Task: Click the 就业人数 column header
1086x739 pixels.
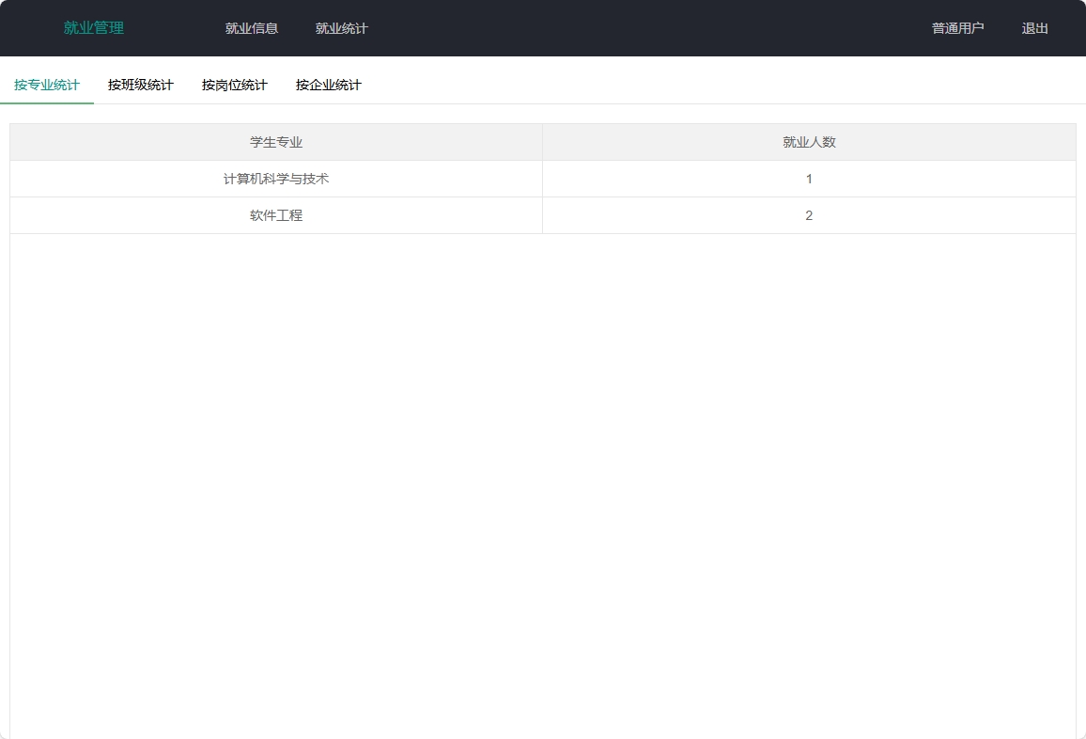Action: 809,142
